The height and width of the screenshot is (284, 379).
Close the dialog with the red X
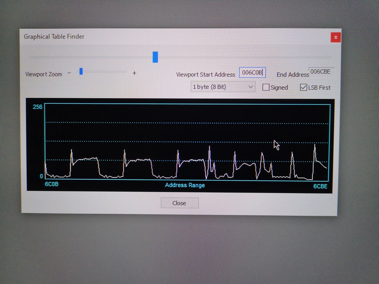pos(335,37)
